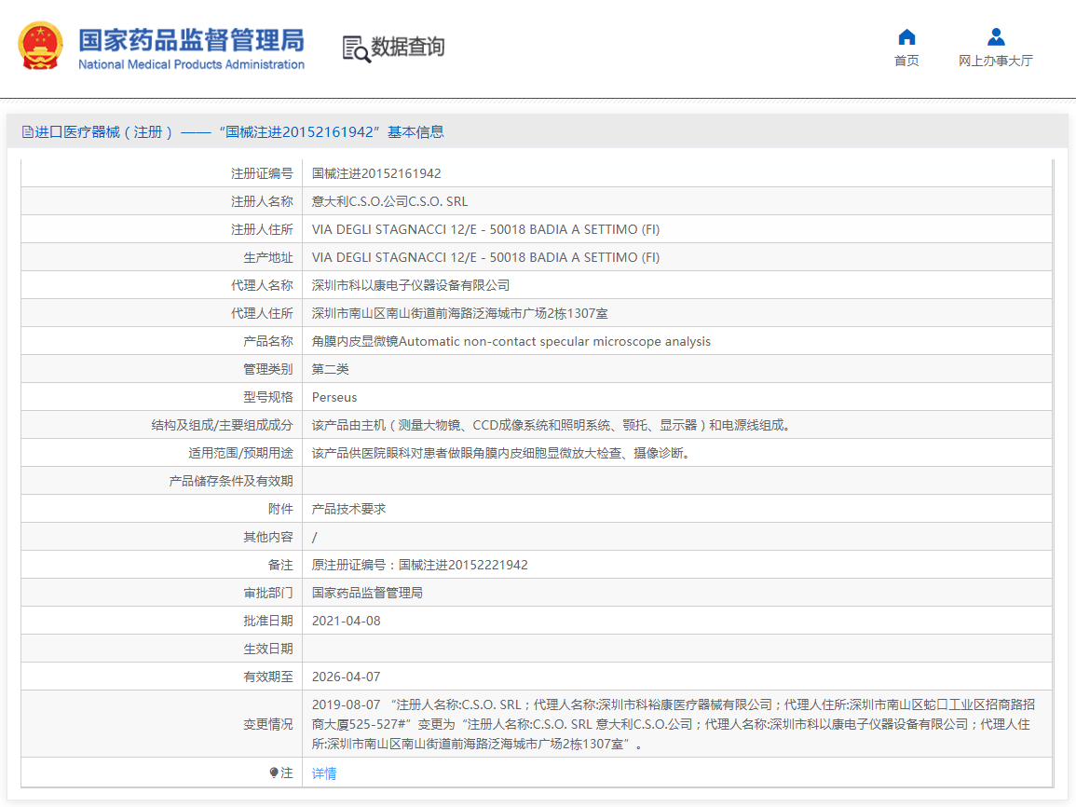
Task: Open the 详情 details link
Action: coord(324,773)
